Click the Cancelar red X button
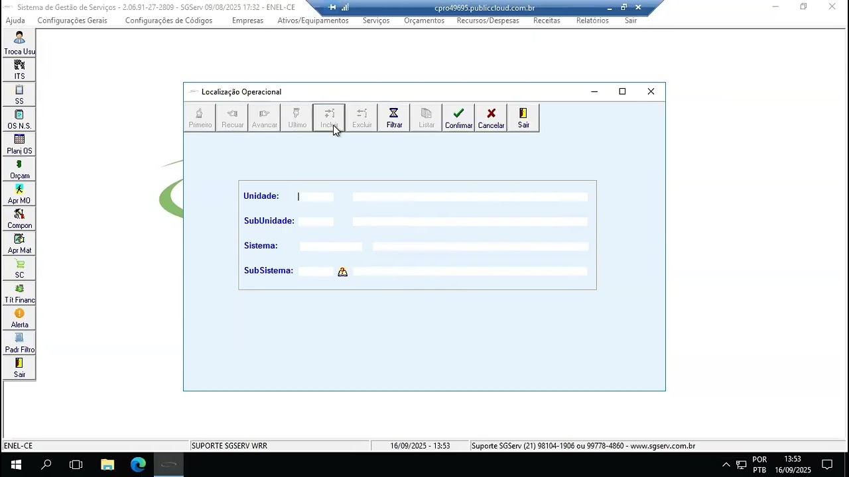849x477 pixels. pyautogui.click(x=491, y=118)
